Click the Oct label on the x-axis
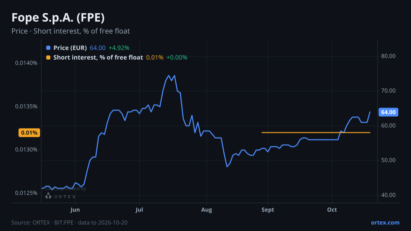 (332, 210)
